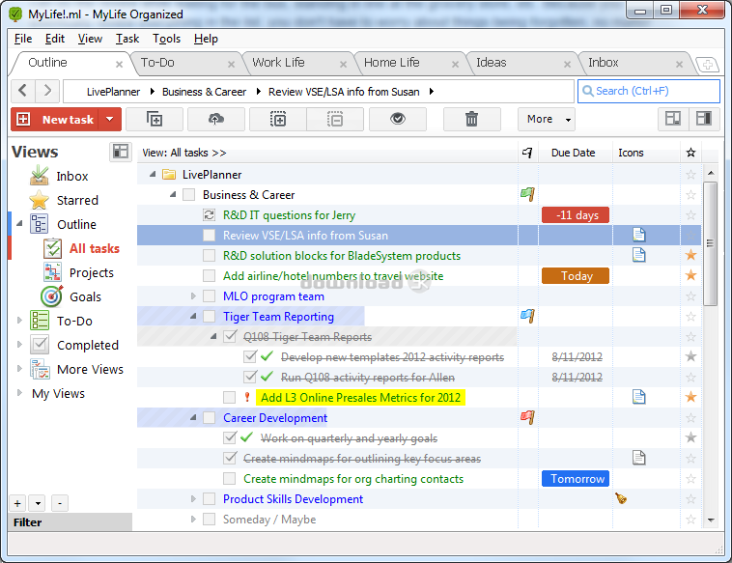Open note icon on R&D solution blocks row
This screenshot has width=732, height=563.
coord(638,255)
